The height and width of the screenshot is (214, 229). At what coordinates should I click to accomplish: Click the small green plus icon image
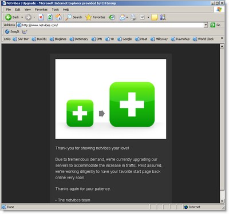80,113
